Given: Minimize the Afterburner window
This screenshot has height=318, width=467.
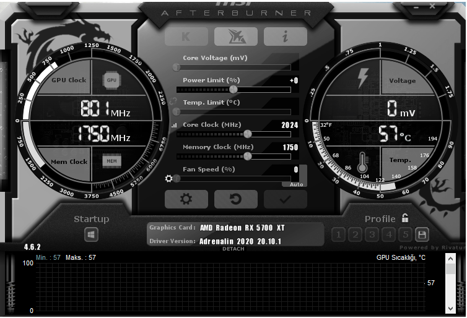Looking at the screenshot, I should click(416, 7).
